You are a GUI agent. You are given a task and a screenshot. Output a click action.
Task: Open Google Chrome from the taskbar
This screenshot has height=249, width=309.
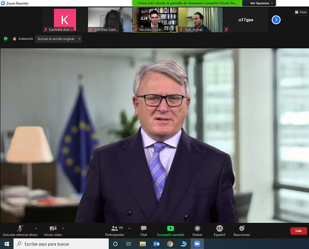pos(170,244)
